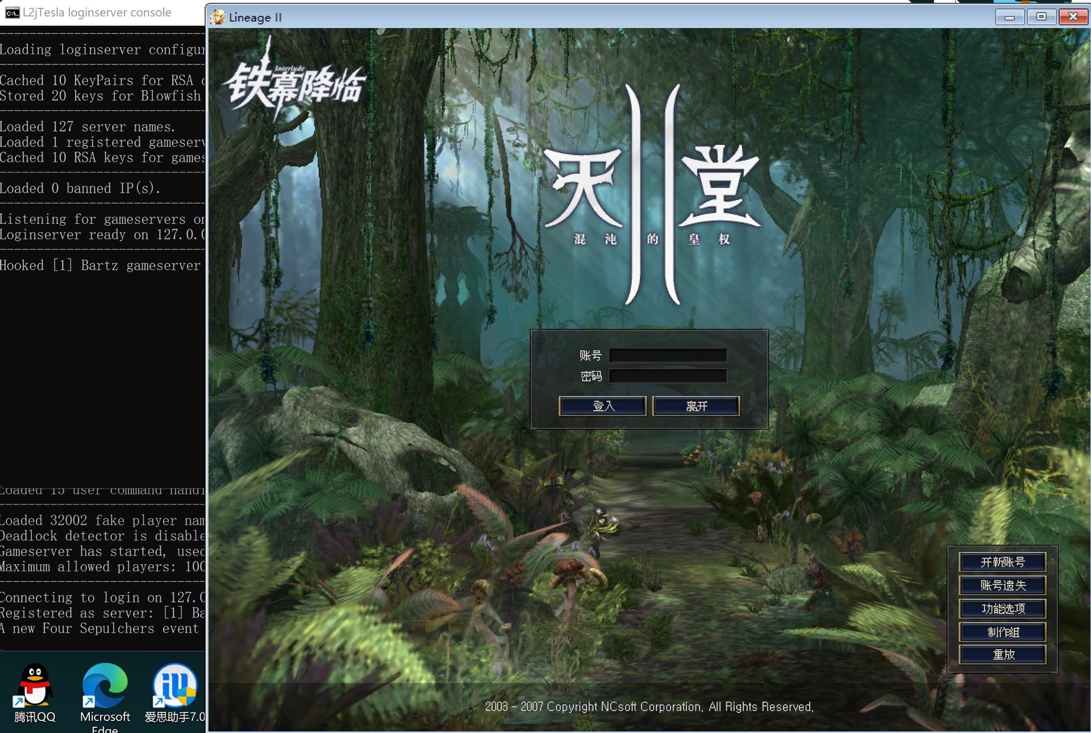
Task: Click the 密码 password input field
Action: click(668, 376)
